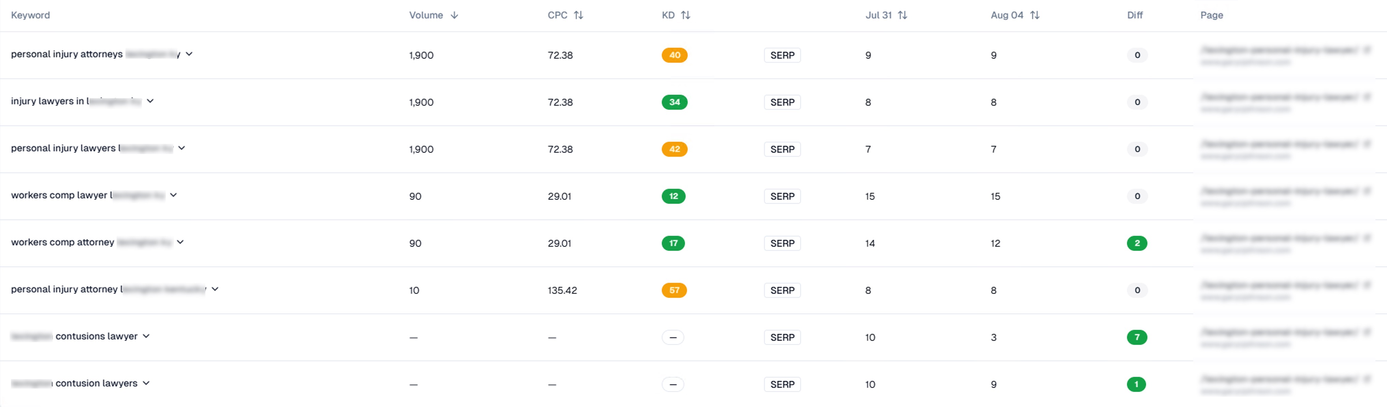
Task: Click the Keyword column header
Action: (x=31, y=15)
